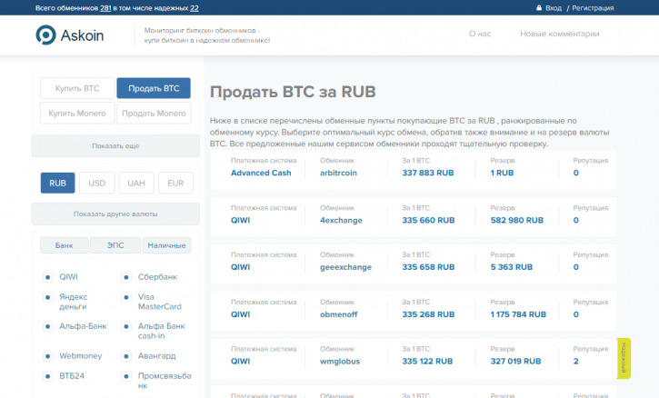Click the Askoin brand name text
This screenshot has height=398, width=659.
tap(82, 35)
